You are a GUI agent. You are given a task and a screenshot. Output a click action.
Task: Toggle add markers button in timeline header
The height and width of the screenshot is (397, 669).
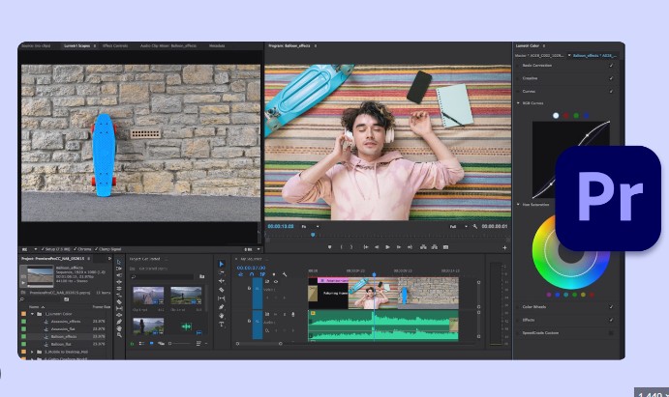(273, 274)
